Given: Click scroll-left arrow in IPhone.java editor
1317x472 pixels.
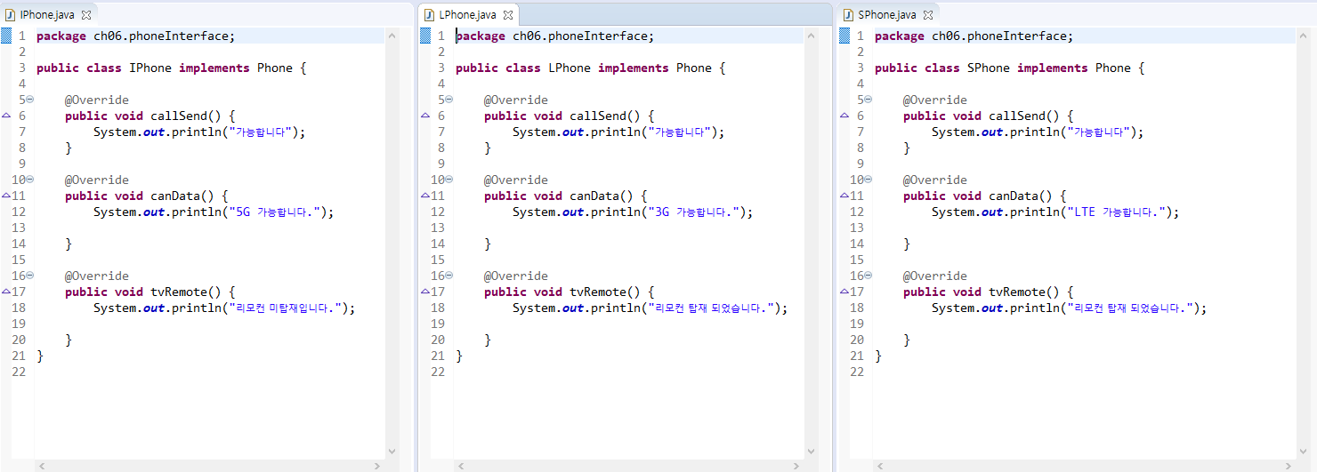Looking at the screenshot, I should point(42,465).
